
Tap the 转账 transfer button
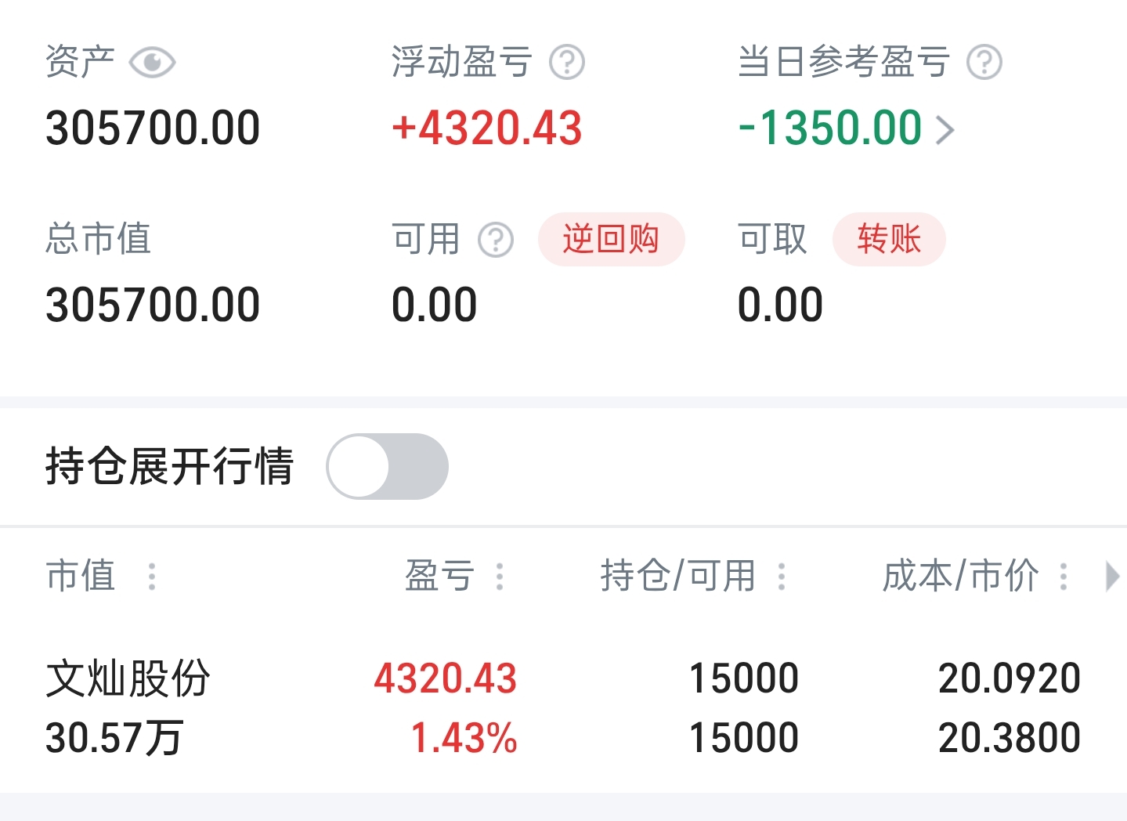[x=889, y=239]
